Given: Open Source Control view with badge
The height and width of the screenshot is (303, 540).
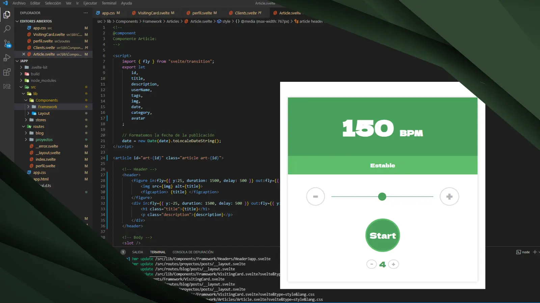Looking at the screenshot, I should pyautogui.click(x=7, y=43).
